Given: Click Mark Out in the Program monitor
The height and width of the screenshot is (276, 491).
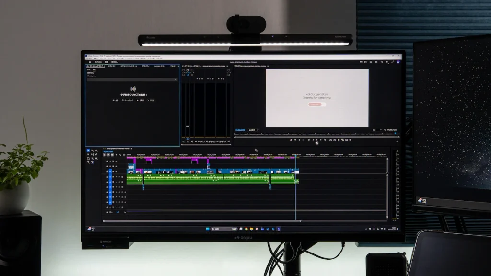Looking at the screenshot, I should (303, 140).
